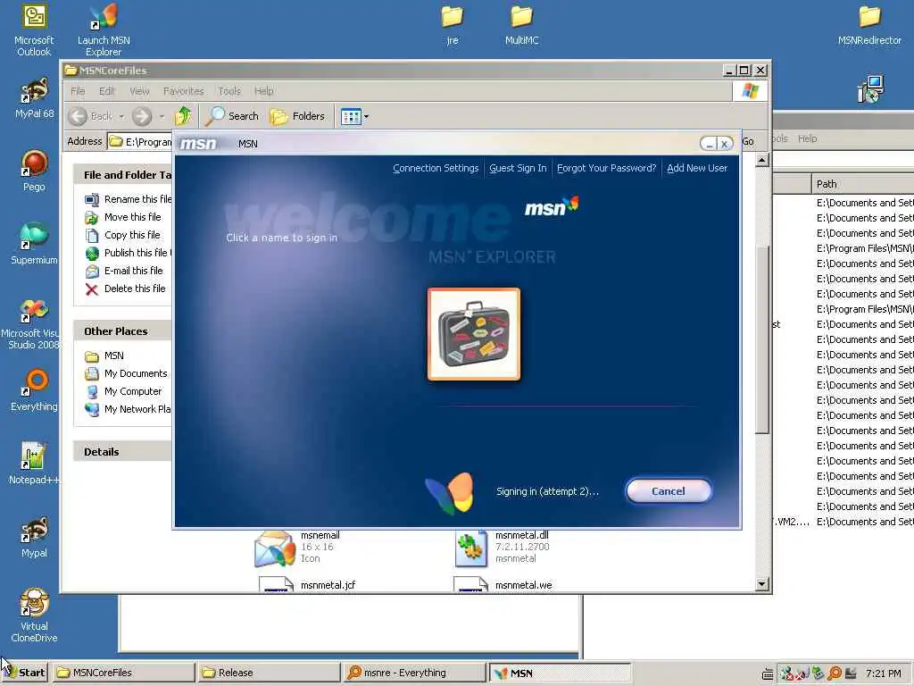
Task: Click E-mail this file task
Action: point(124,271)
